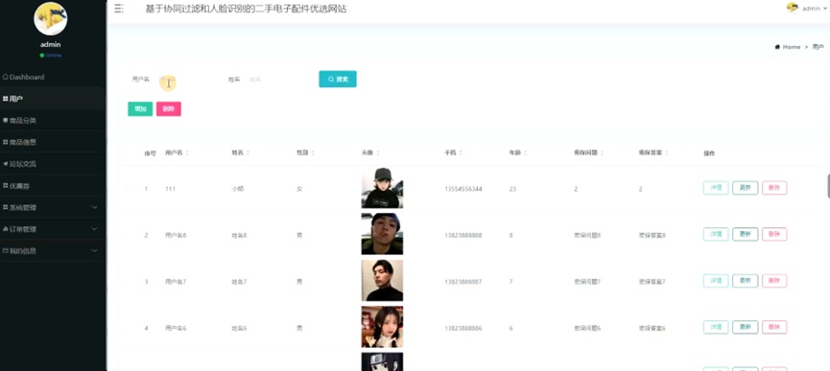Click the delete button for 用户名8
This screenshot has width=830, height=371.
click(x=774, y=235)
